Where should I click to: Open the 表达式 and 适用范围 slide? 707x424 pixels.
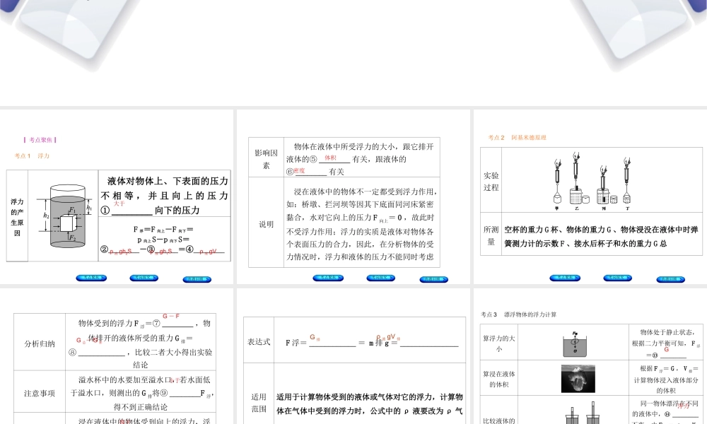tap(353, 356)
